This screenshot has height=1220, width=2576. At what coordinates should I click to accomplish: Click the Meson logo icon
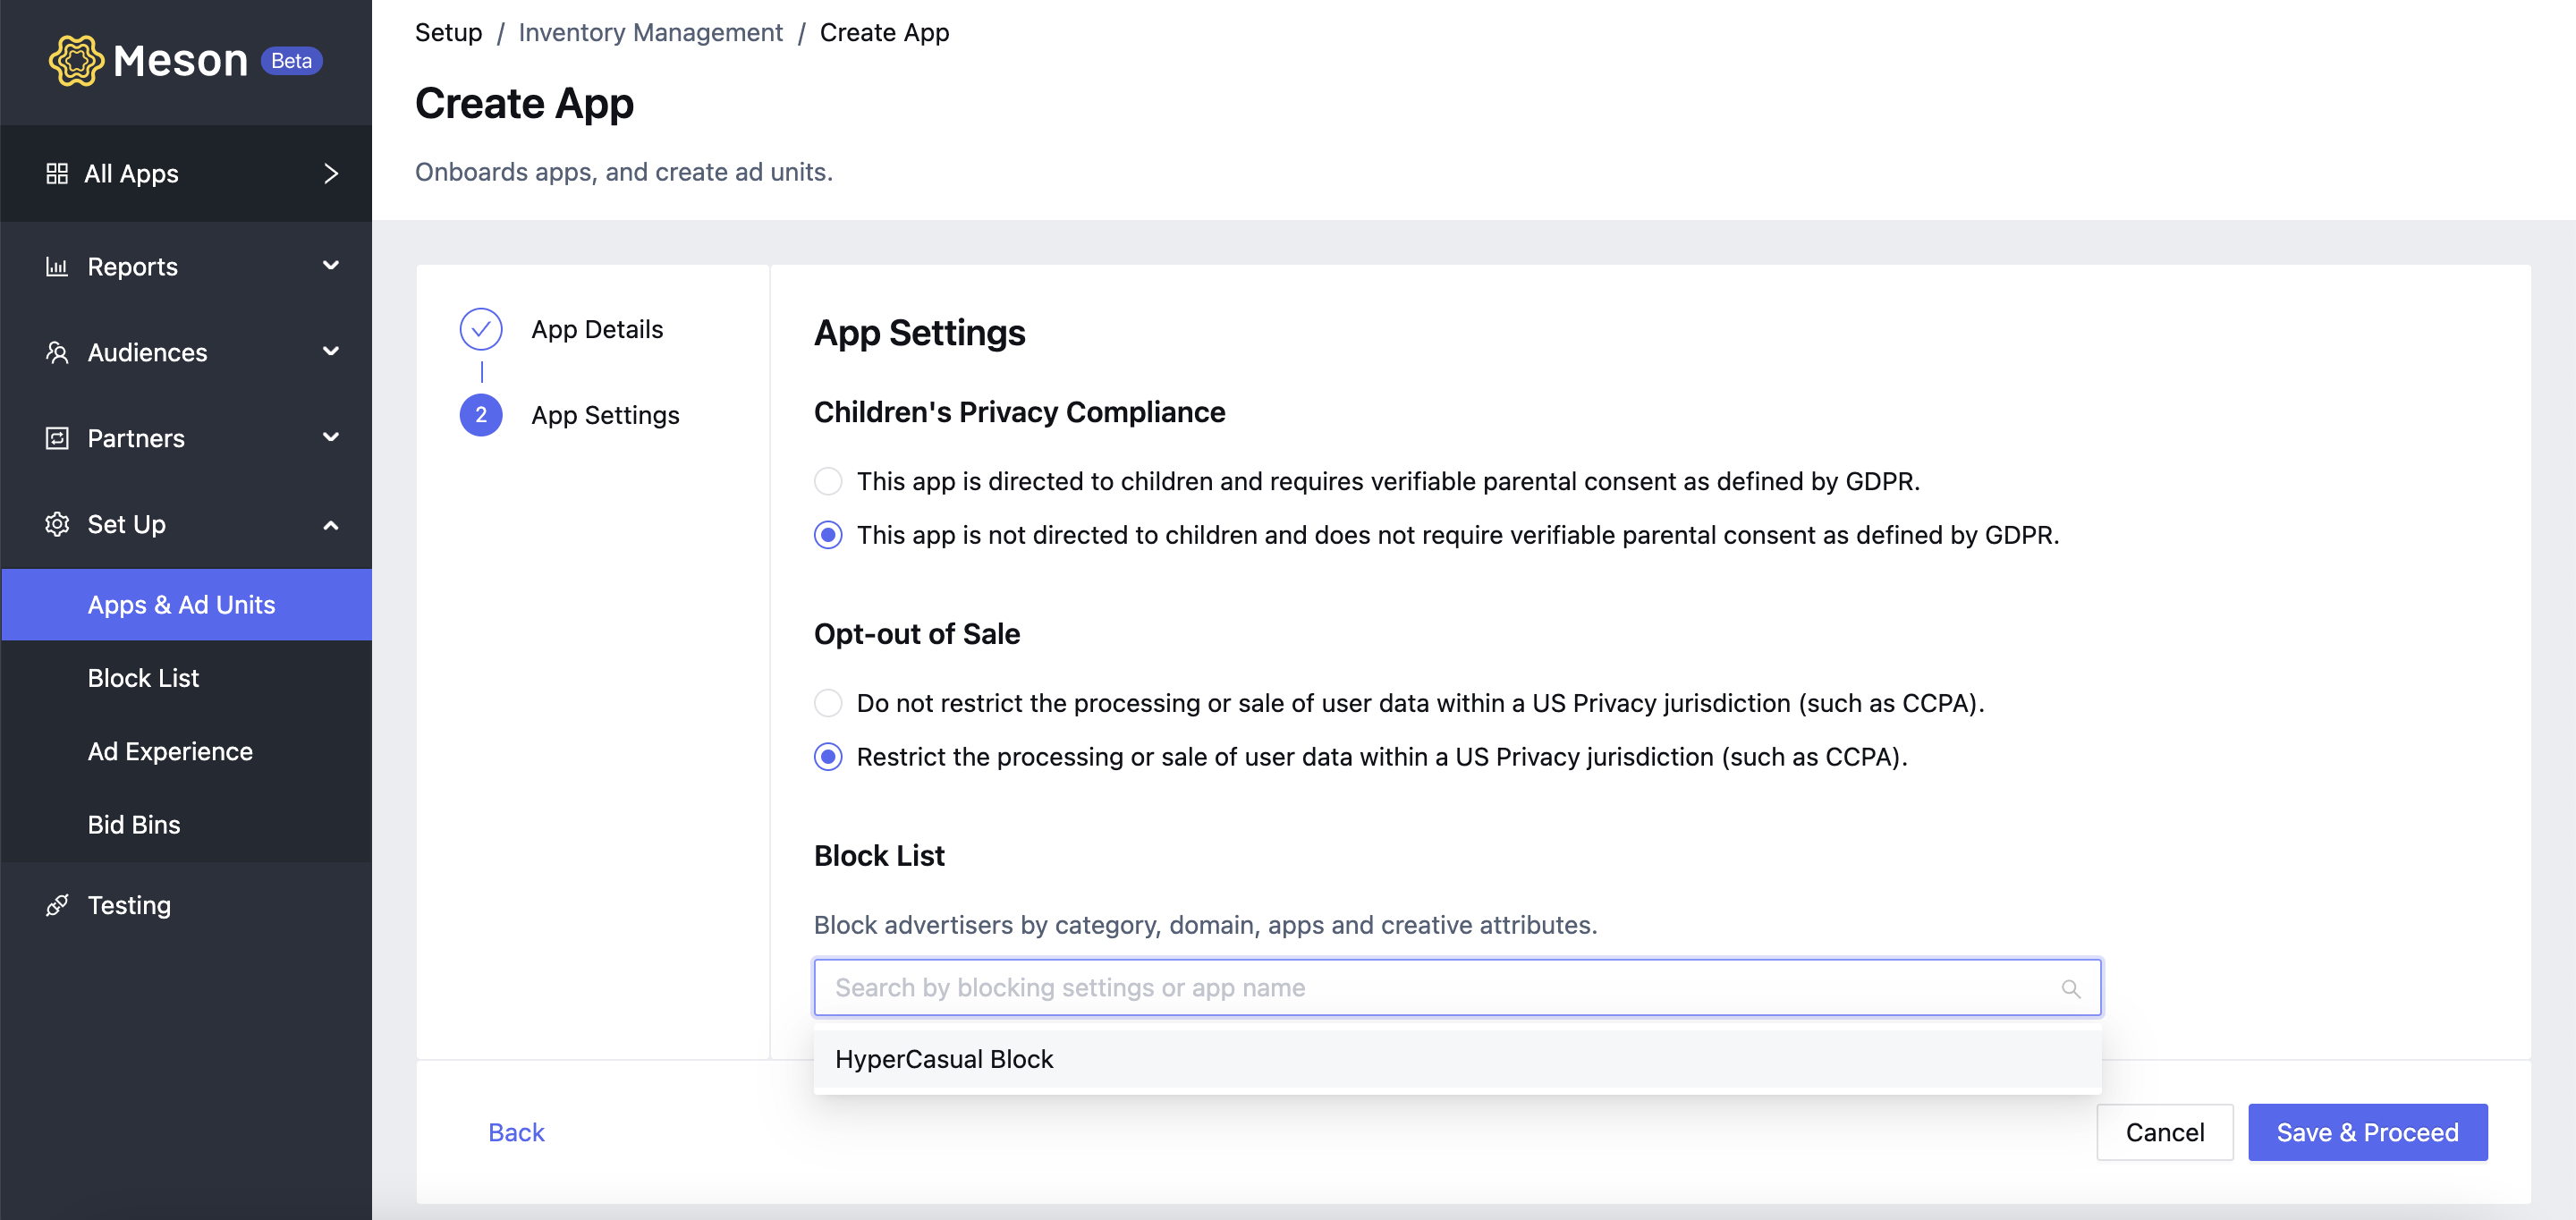(x=76, y=61)
